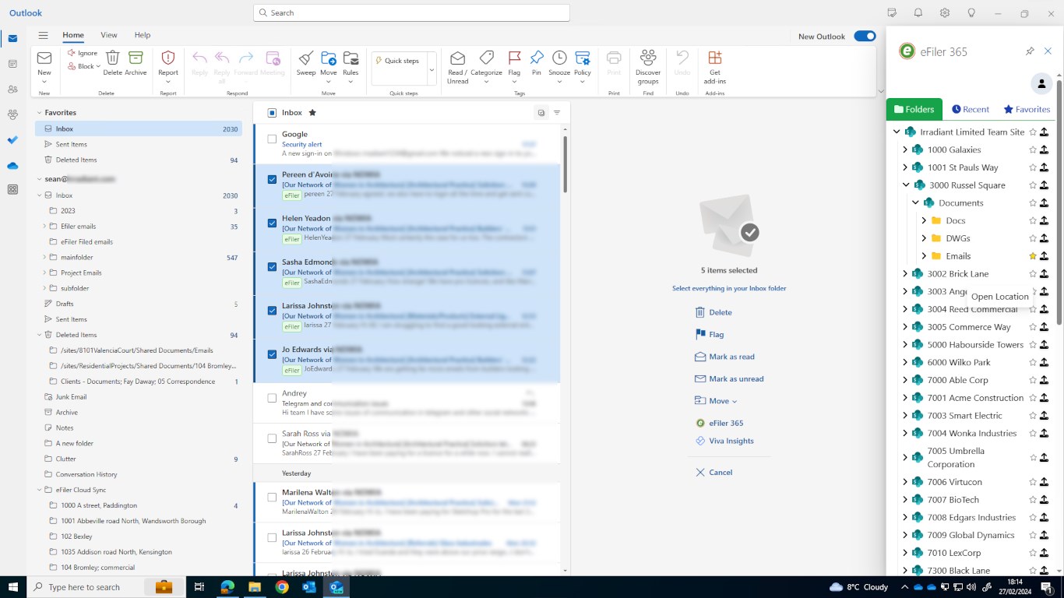Select the eFiler Folders tab
This screenshot has width=1064, height=598.
(x=914, y=110)
